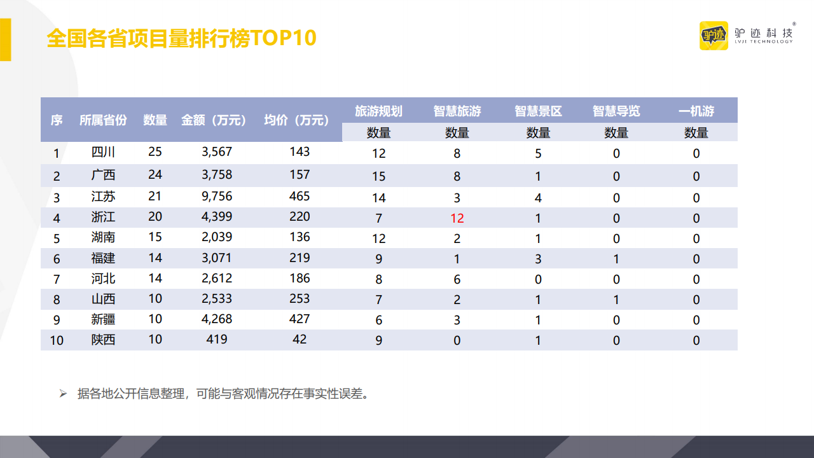Click the 9,756 amount in 江苏 row
The image size is (814, 458).
coord(217,197)
